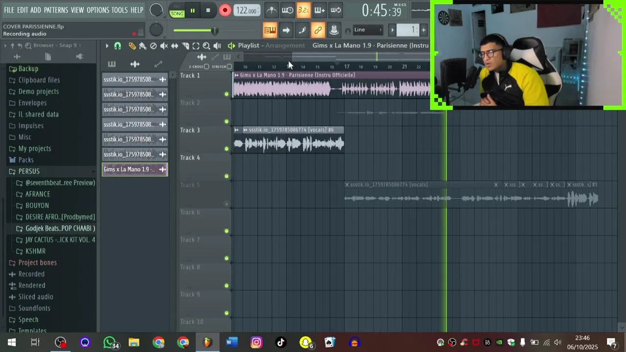
Task: Stop playback with the stop button
Action: [208, 10]
